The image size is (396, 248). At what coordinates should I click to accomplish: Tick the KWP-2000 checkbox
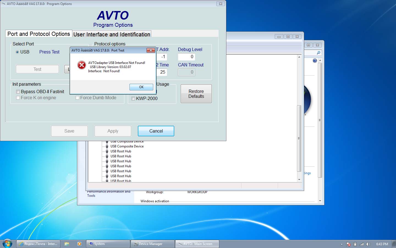(x=133, y=99)
